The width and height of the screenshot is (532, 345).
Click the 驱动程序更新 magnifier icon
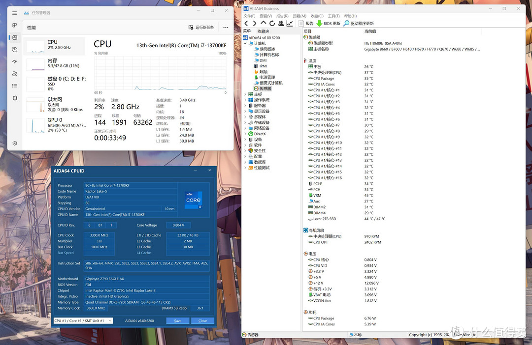(346, 23)
